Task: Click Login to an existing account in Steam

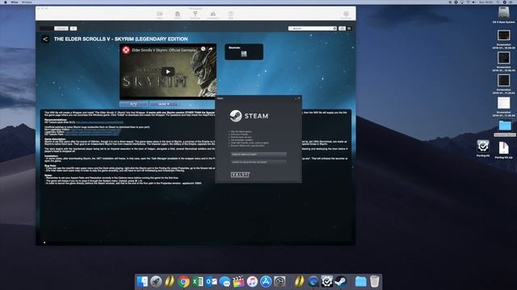Action: [x=258, y=162]
